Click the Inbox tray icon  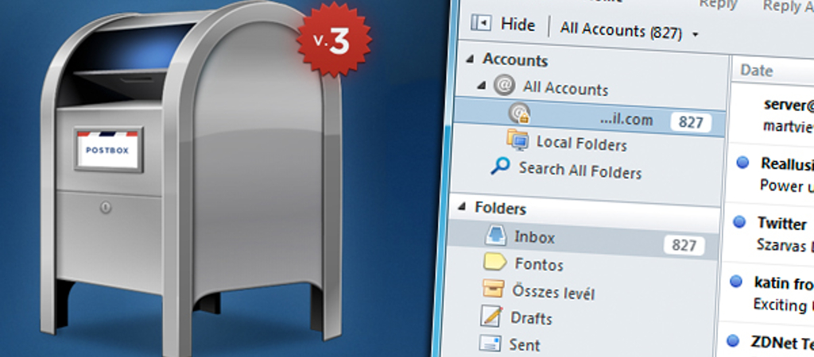click(x=495, y=236)
